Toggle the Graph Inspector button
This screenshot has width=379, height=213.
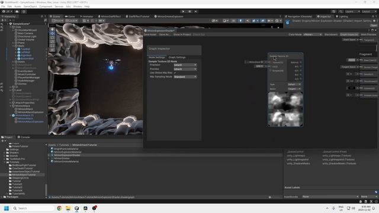349,34
